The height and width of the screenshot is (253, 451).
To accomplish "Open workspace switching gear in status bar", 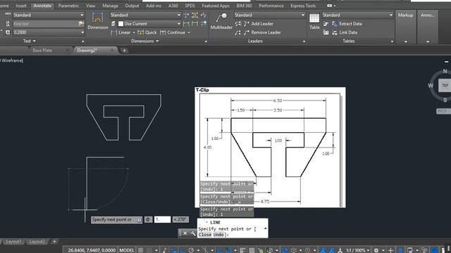I will [x=376, y=250].
